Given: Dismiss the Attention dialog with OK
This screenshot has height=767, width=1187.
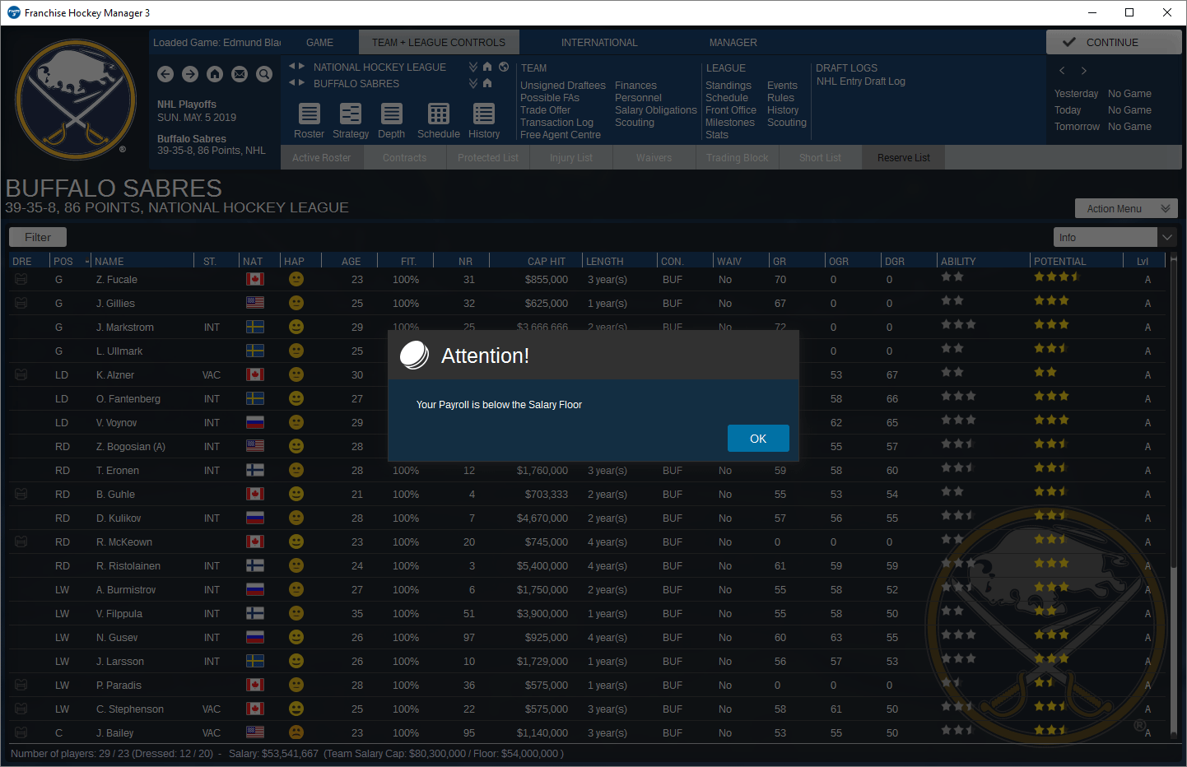Looking at the screenshot, I should tap(758, 439).
